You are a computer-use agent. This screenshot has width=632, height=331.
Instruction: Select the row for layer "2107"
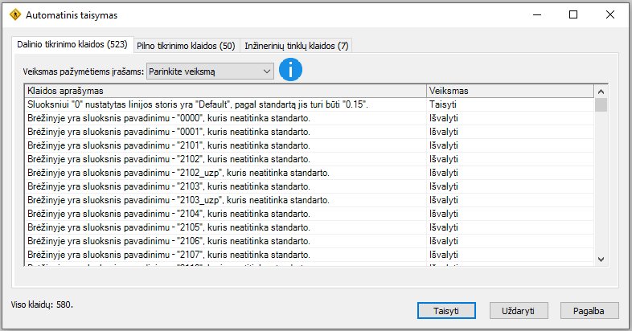point(309,255)
